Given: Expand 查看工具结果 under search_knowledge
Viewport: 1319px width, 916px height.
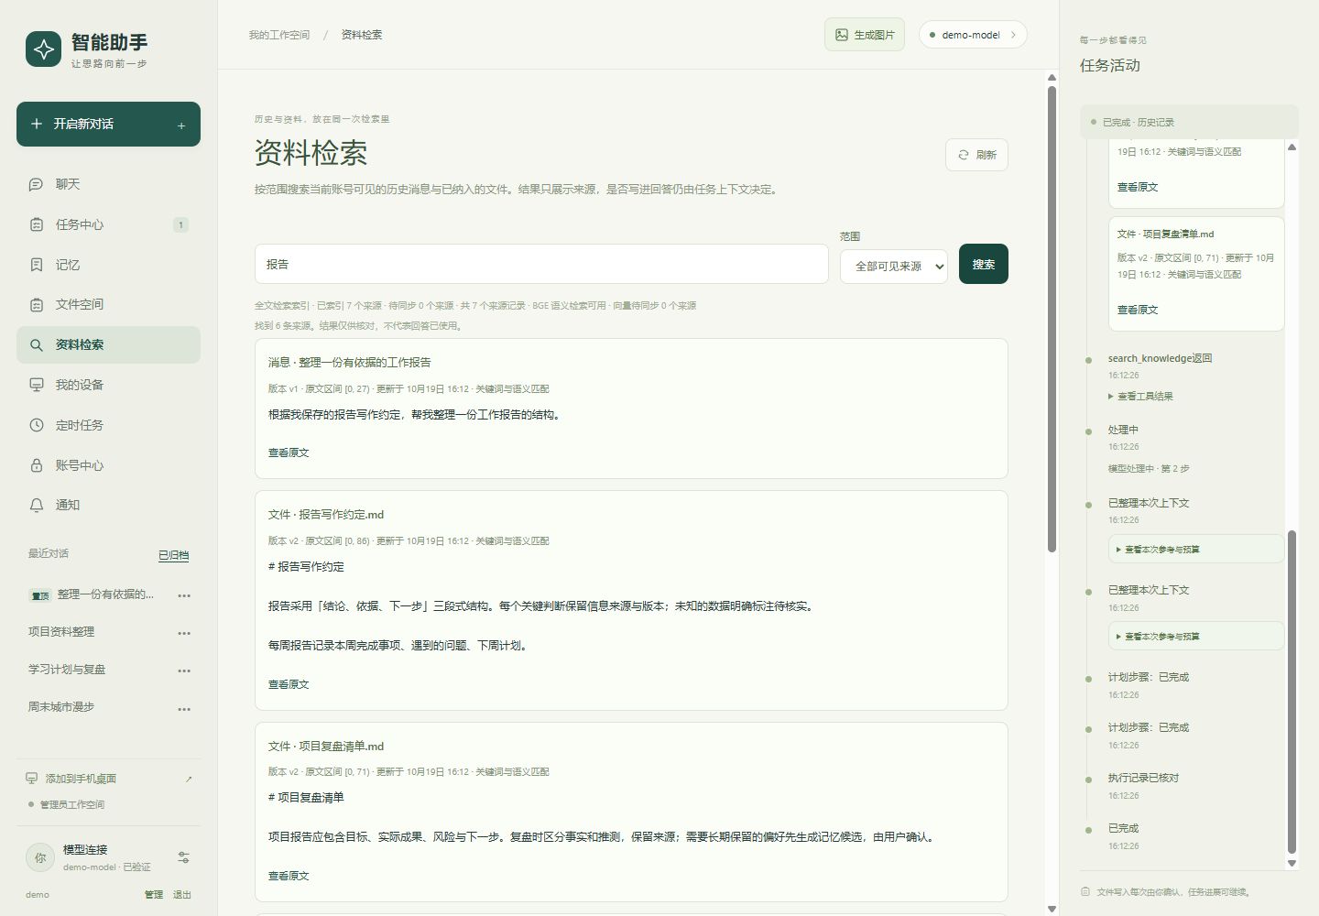Looking at the screenshot, I should coord(1140,397).
